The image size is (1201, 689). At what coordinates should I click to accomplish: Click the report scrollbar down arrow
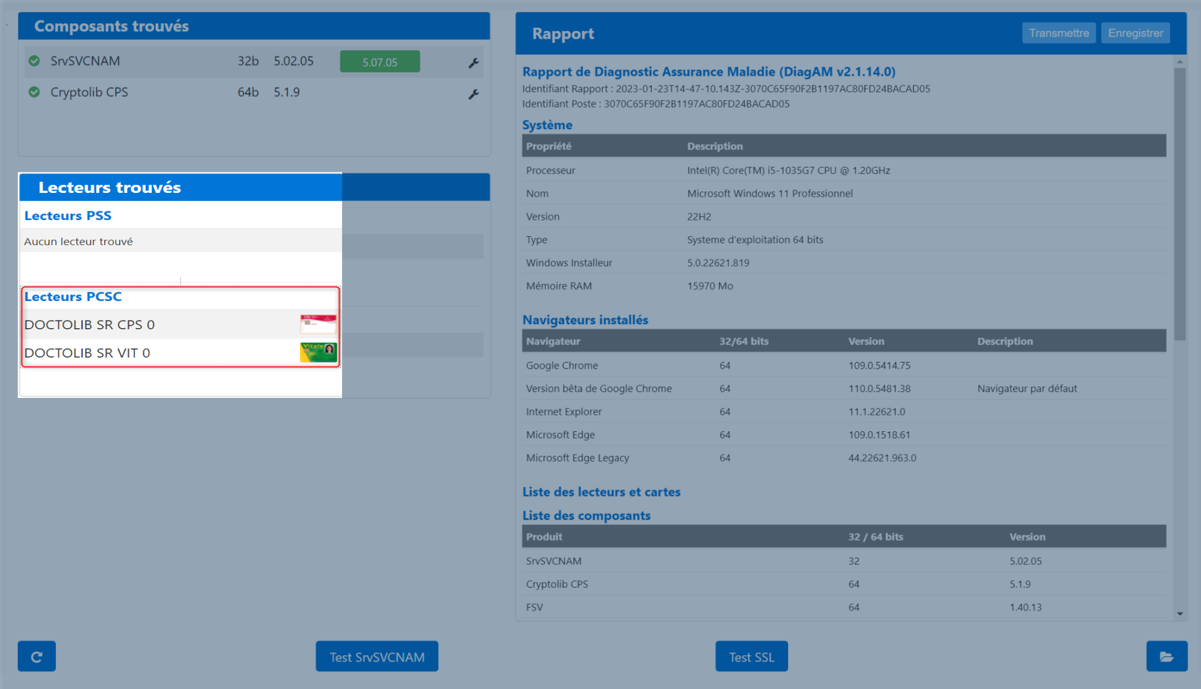(x=1180, y=614)
